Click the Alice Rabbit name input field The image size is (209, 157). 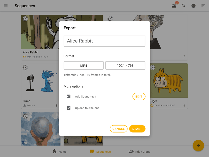pyautogui.click(x=104, y=41)
